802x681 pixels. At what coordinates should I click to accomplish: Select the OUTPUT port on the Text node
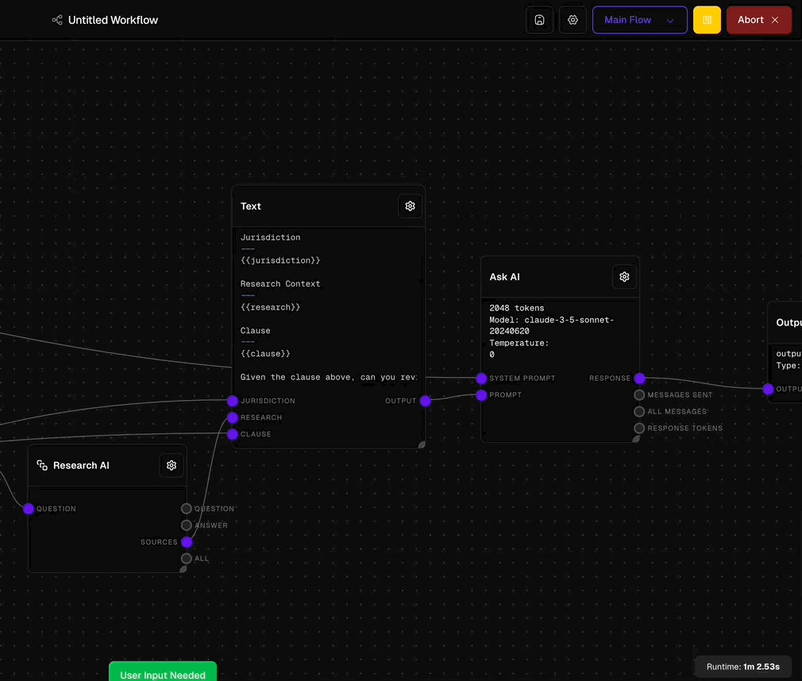point(426,401)
